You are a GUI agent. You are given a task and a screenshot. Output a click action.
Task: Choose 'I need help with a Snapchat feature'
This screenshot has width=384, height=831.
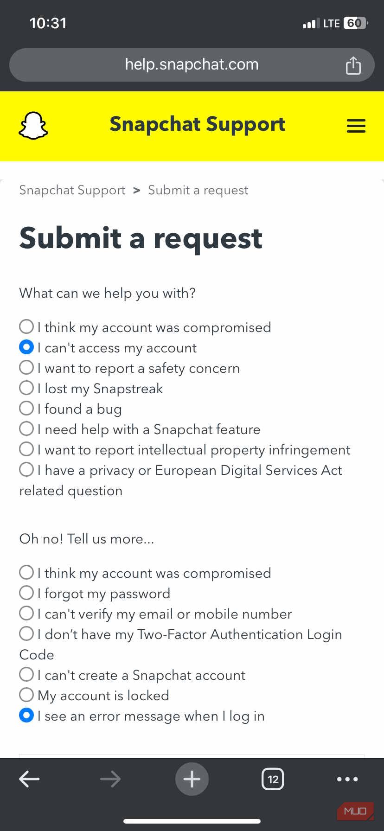pos(26,428)
